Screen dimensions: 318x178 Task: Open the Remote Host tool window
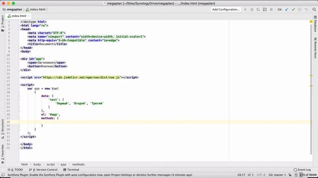pyautogui.click(x=316, y=48)
